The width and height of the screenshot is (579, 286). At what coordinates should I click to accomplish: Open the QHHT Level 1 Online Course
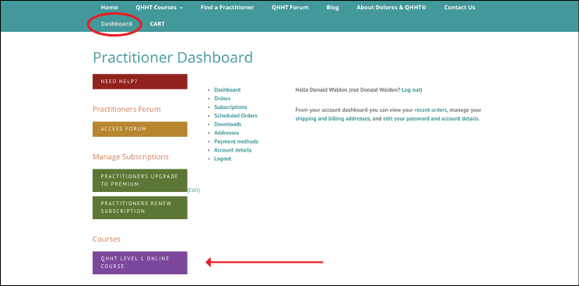tap(140, 263)
